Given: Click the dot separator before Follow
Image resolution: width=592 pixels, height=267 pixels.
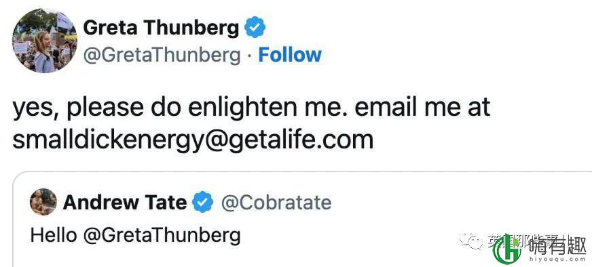Looking at the screenshot, I should point(250,56).
